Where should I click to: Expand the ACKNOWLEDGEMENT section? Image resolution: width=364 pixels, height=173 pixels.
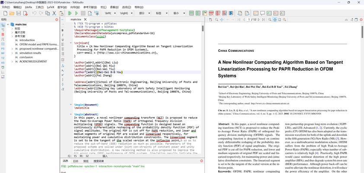(x=12, y=61)
